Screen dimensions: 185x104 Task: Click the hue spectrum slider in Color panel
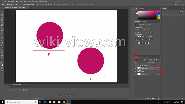click(159, 15)
